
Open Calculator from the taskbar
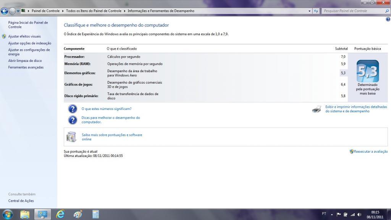[x=95, y=215]
